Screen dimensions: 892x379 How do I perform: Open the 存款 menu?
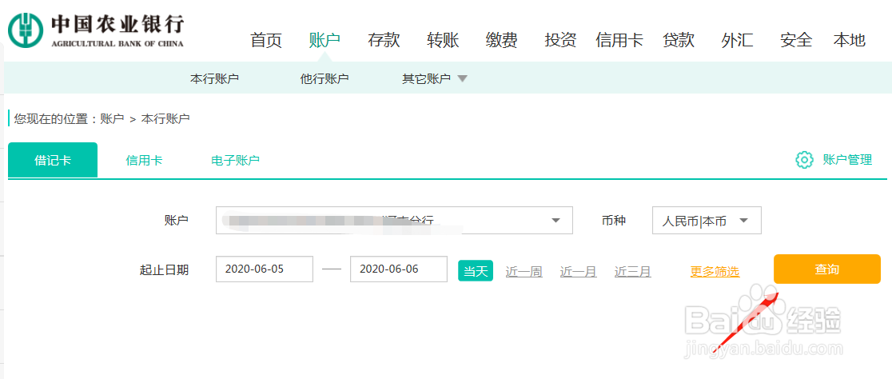click(x=384, y=40)
